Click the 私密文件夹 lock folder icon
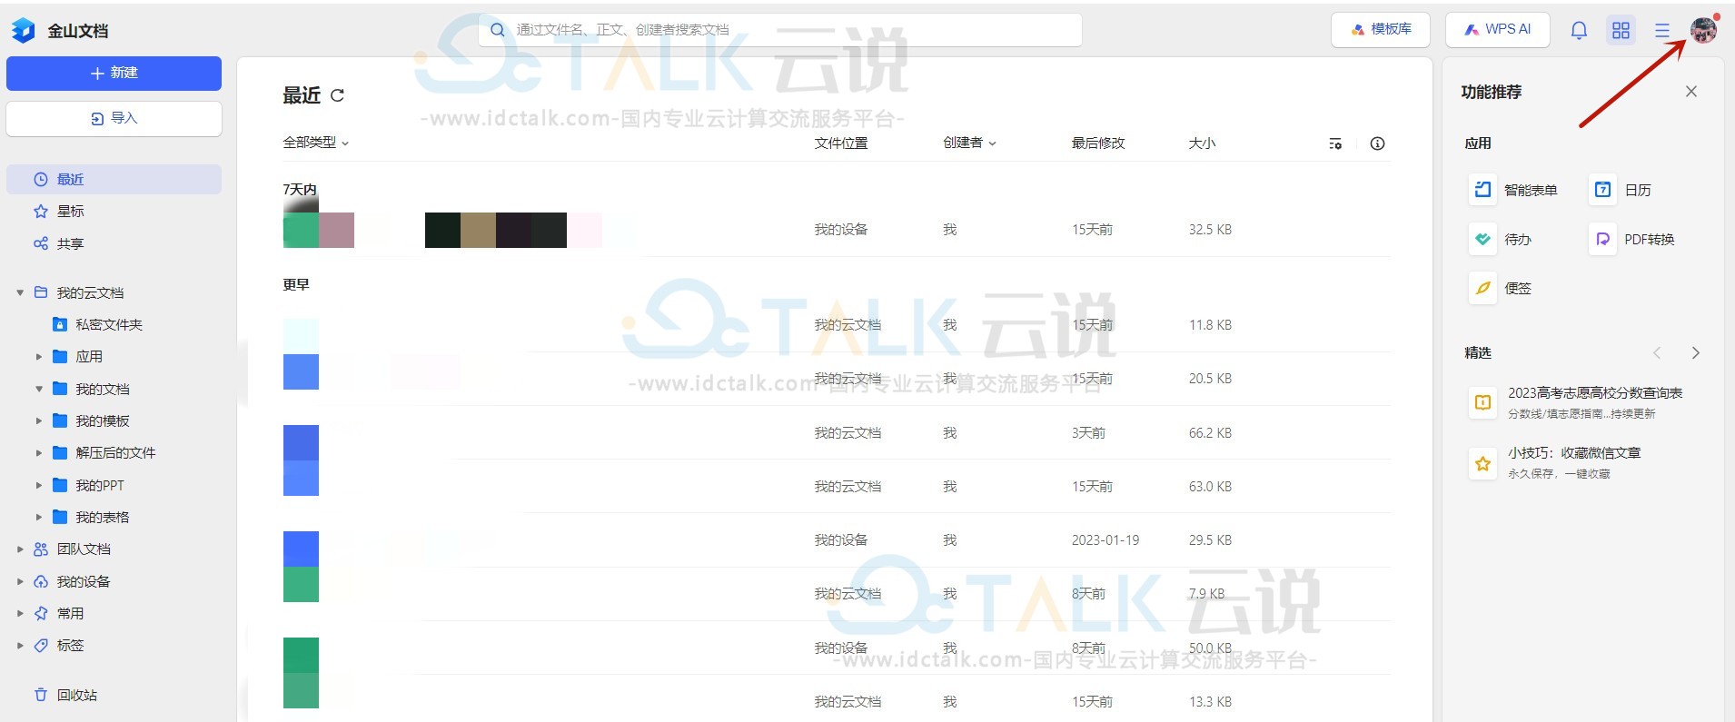 click(x=59, y=324)
